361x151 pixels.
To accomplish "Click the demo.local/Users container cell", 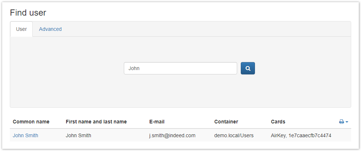I will pos(234,135).
